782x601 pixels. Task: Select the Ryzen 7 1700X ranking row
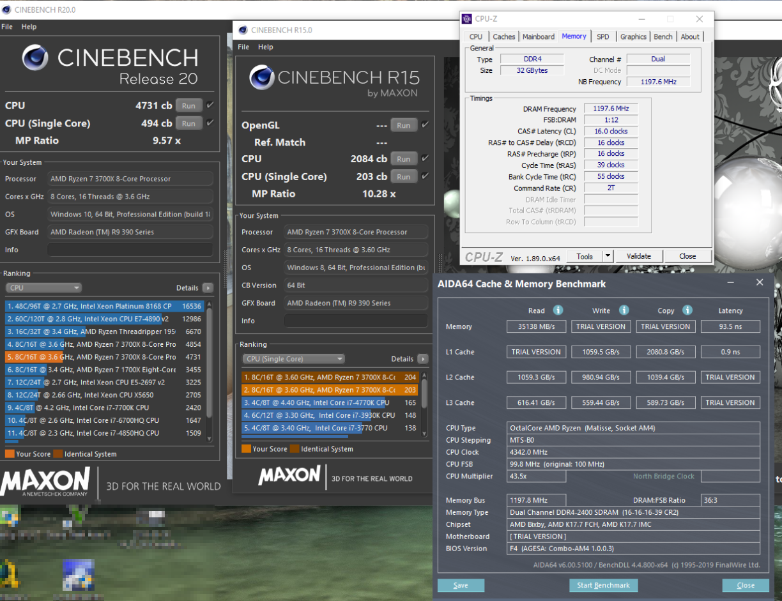point(105,370)
